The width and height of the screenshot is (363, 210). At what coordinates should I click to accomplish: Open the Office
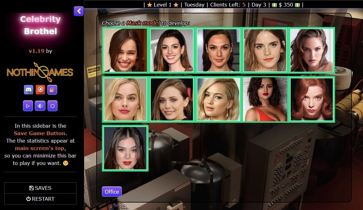tap(112, 192)
